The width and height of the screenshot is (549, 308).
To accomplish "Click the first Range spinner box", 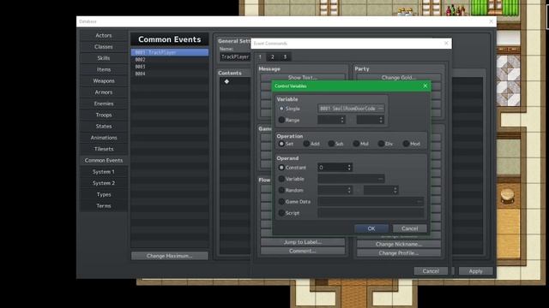I will coord(331,120).
